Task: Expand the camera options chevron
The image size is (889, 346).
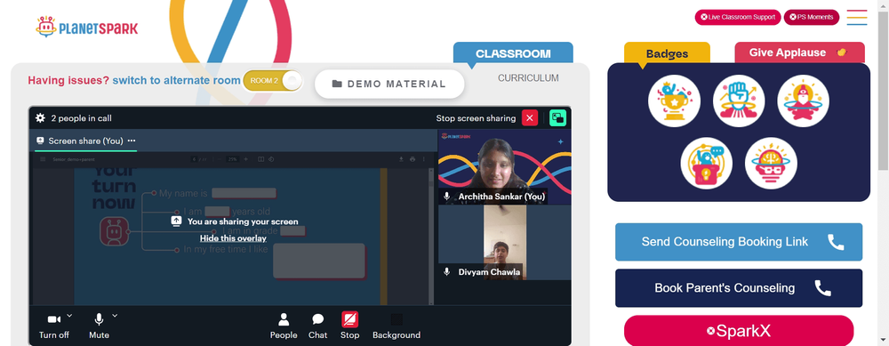Action: tap(69, 316)
